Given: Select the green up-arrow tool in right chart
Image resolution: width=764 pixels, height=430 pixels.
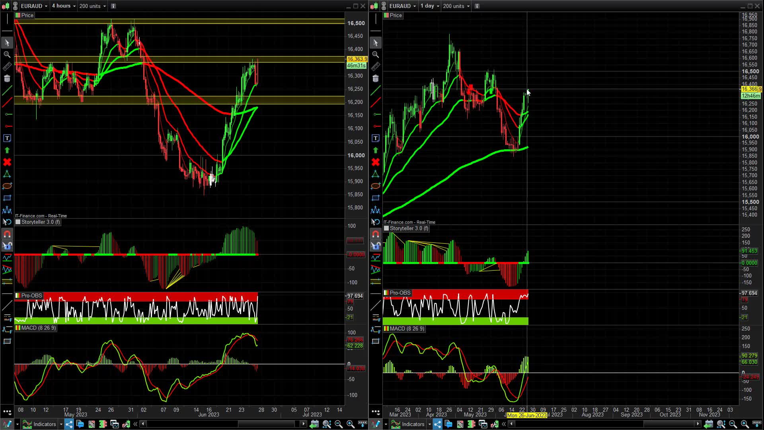Looking at the screenshot, I should 375,150.
